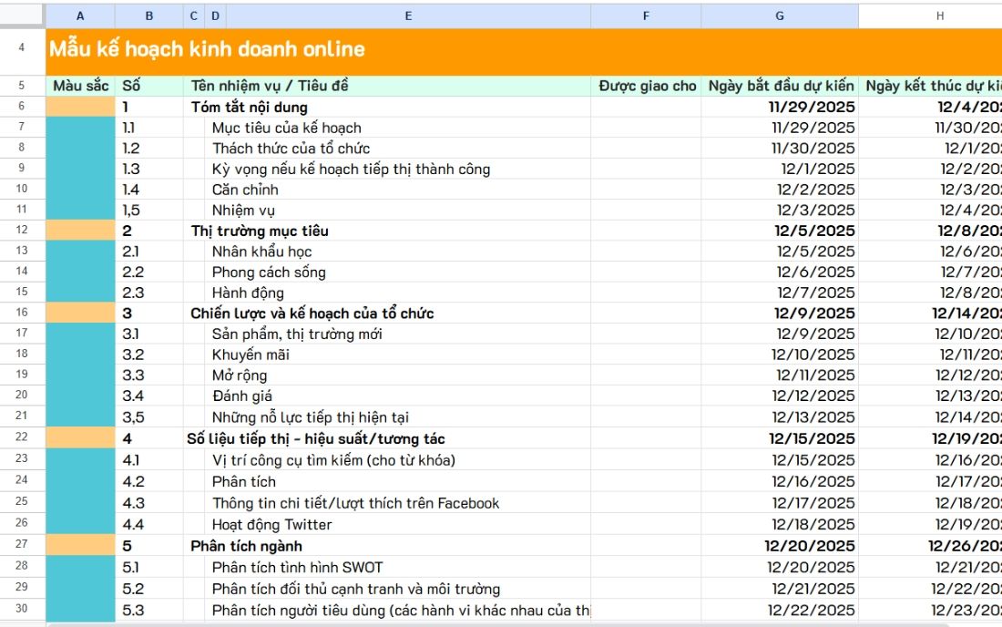Click the 'Phân tích ngành' cell

246,546
